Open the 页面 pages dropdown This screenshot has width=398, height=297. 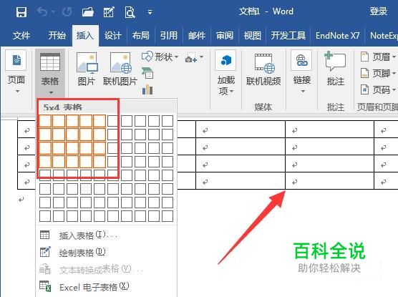[16, 72]
